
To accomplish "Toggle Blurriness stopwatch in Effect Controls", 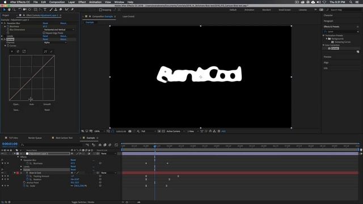I will click(8, 27).
